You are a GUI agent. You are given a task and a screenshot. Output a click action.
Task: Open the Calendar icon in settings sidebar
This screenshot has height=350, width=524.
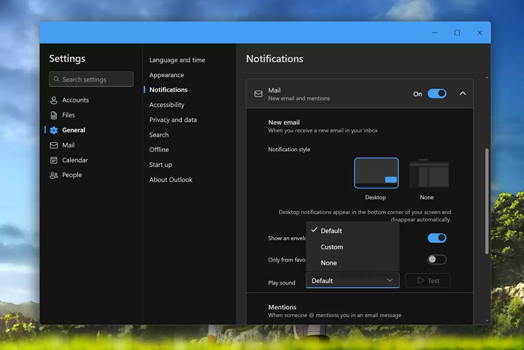pyautogui.click(x=54, y=160)
